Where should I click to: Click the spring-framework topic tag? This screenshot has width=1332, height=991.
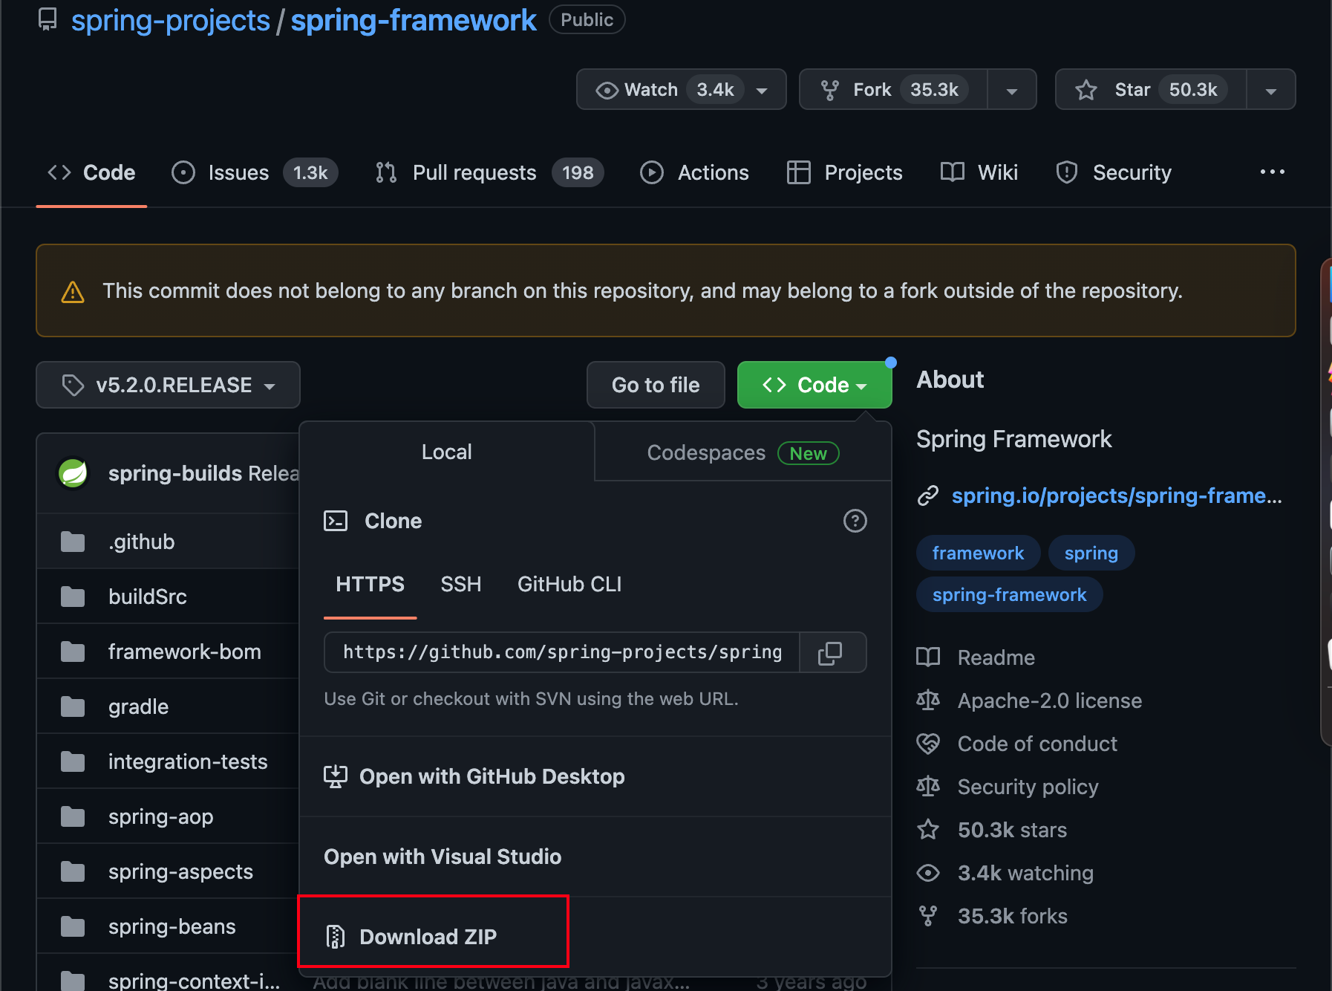pyautogui.click(x=1009, y=594)
